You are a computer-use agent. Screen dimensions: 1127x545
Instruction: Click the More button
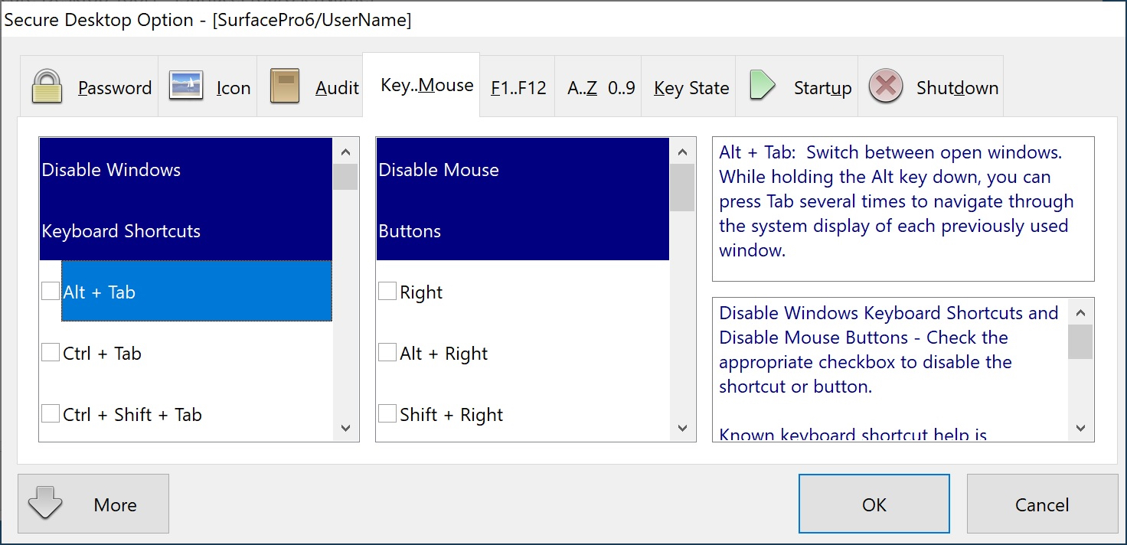coord(115,504)
